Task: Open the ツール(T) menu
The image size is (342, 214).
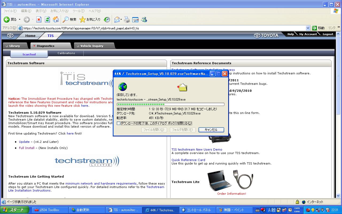Action: pyautogui.click(x=79, y=11)
